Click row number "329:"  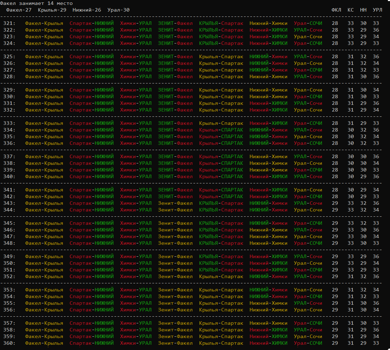click(9, 90)
